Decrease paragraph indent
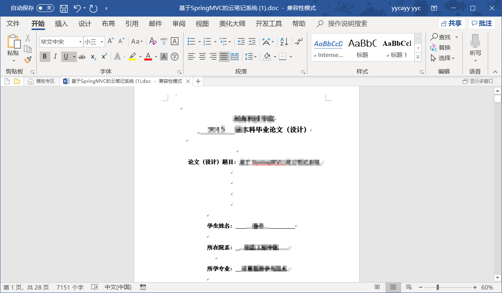Viewport: 502px width, 293px height. 241,41
